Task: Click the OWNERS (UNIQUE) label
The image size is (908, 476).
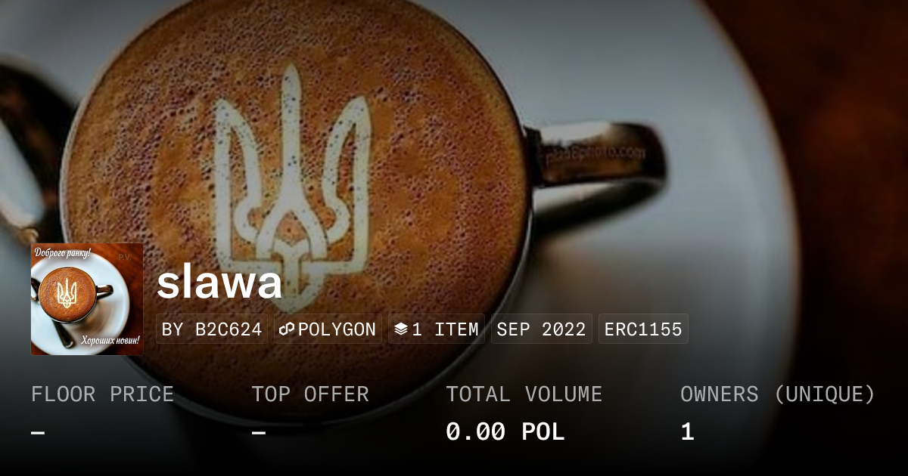Action: 778,394
